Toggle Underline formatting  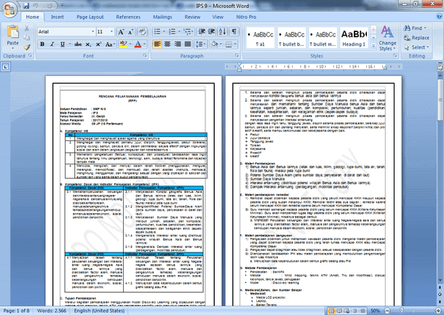63,44
